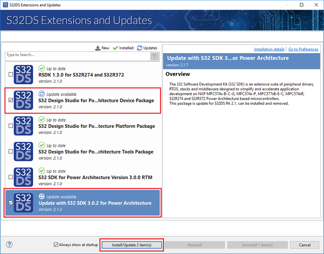Click the Cancel button
The height and width of the screenshot is (254, 324).
[x=305, y=245]
